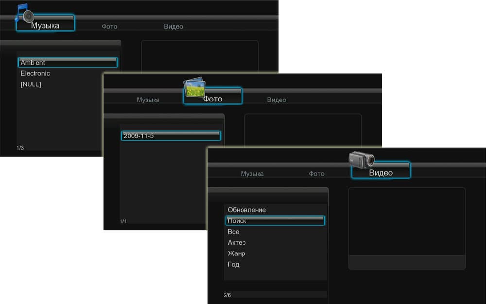This screenshot has width=486, height=304.
Task: Select the highlighted Фото tab in the photo screen
Action: click(213, 96)
